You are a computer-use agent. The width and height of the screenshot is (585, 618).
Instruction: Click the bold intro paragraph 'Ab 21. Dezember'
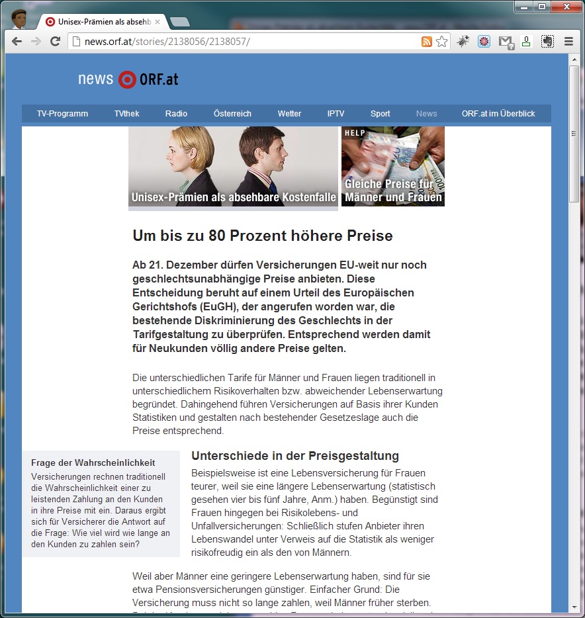pos(281,306)
